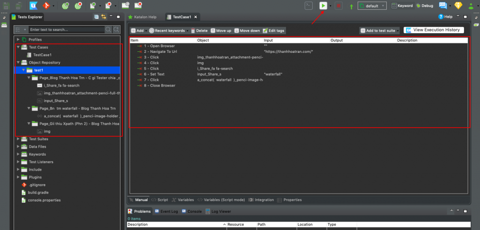
Task: Click the Save All toolbar icon
Action: 18,6
